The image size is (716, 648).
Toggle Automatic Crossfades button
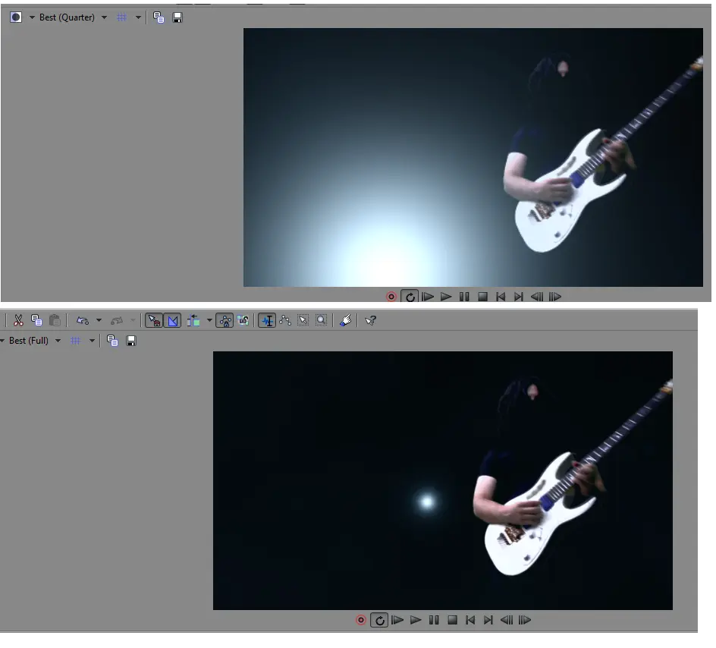click(x=173, y=320)
